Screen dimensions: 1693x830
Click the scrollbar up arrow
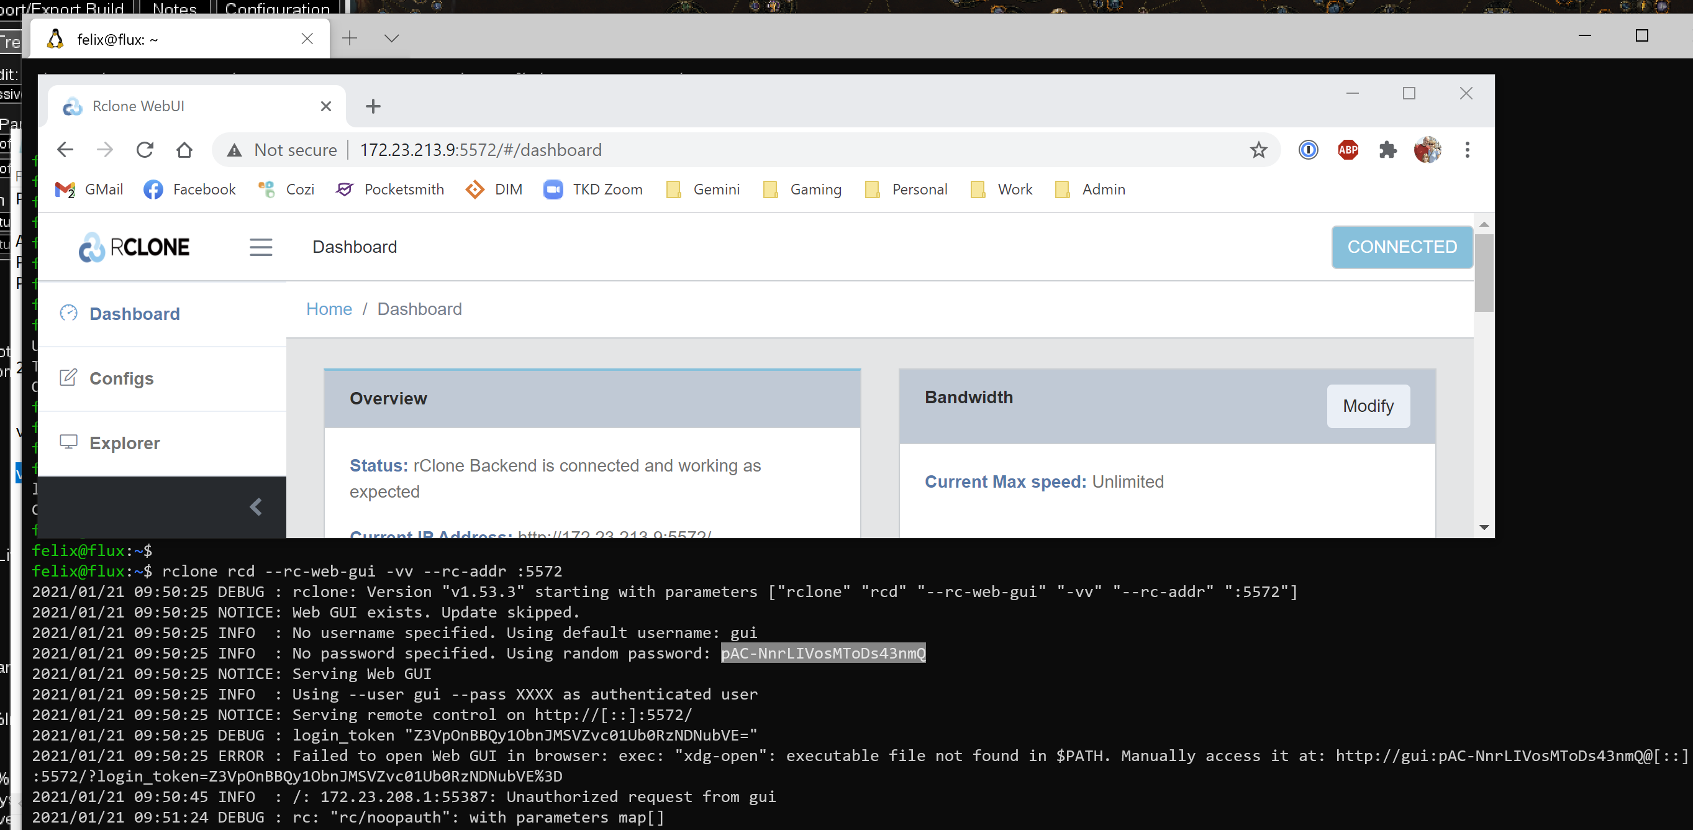tap(1484, 224)
